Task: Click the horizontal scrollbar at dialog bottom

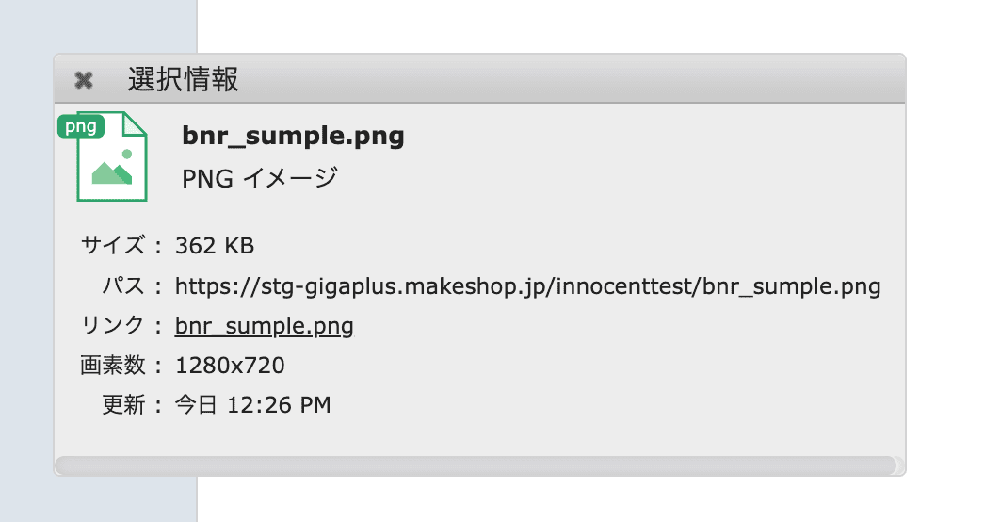Action: point(476,465)
